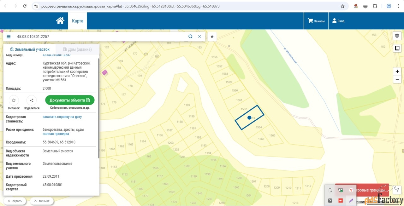Image resolution: width=404 pixels, height=206 pixels.
Task: Open the hamburger menu beside search field
Action: tap(9, 37)
